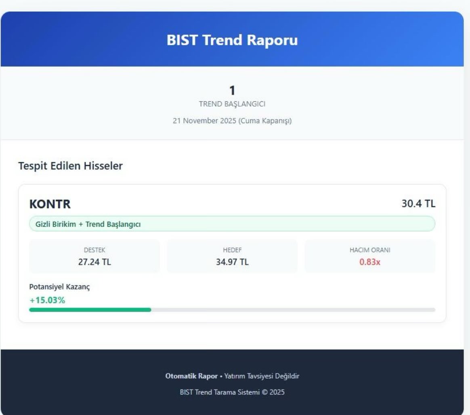The width and height of the screenshot is (470, 415).
Task: Click the 34.97 TL target value
Action: (232, 262)
